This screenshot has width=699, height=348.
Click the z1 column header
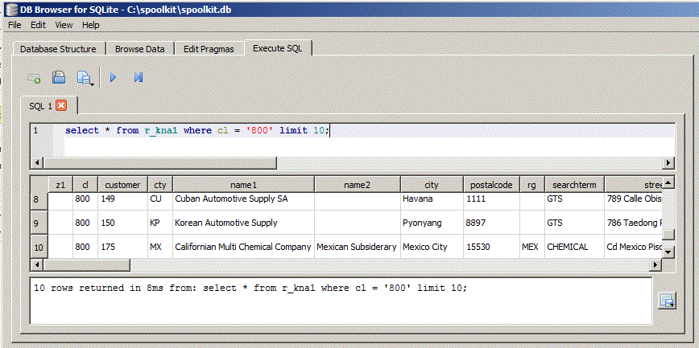[60, 185]
